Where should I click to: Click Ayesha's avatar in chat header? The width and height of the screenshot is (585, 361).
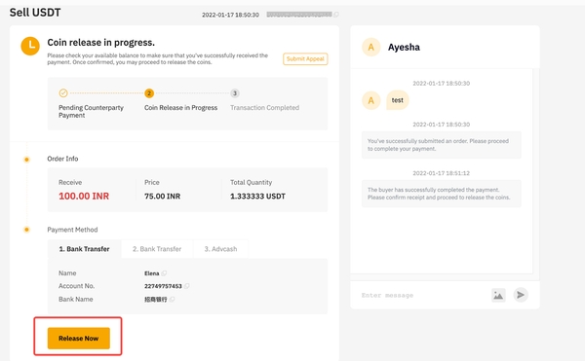(370, 48)
